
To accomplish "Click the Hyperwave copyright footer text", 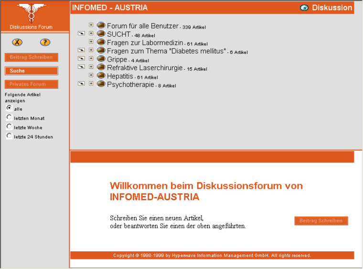I will click(212, 255).
